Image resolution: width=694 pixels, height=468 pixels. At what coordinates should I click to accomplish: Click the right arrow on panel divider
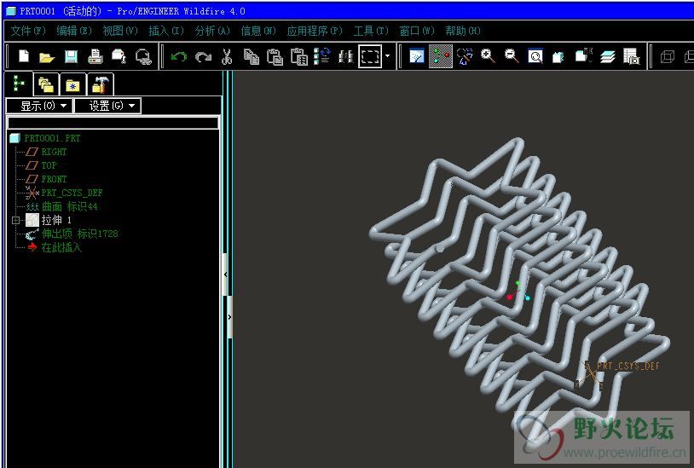coord(229,317)
